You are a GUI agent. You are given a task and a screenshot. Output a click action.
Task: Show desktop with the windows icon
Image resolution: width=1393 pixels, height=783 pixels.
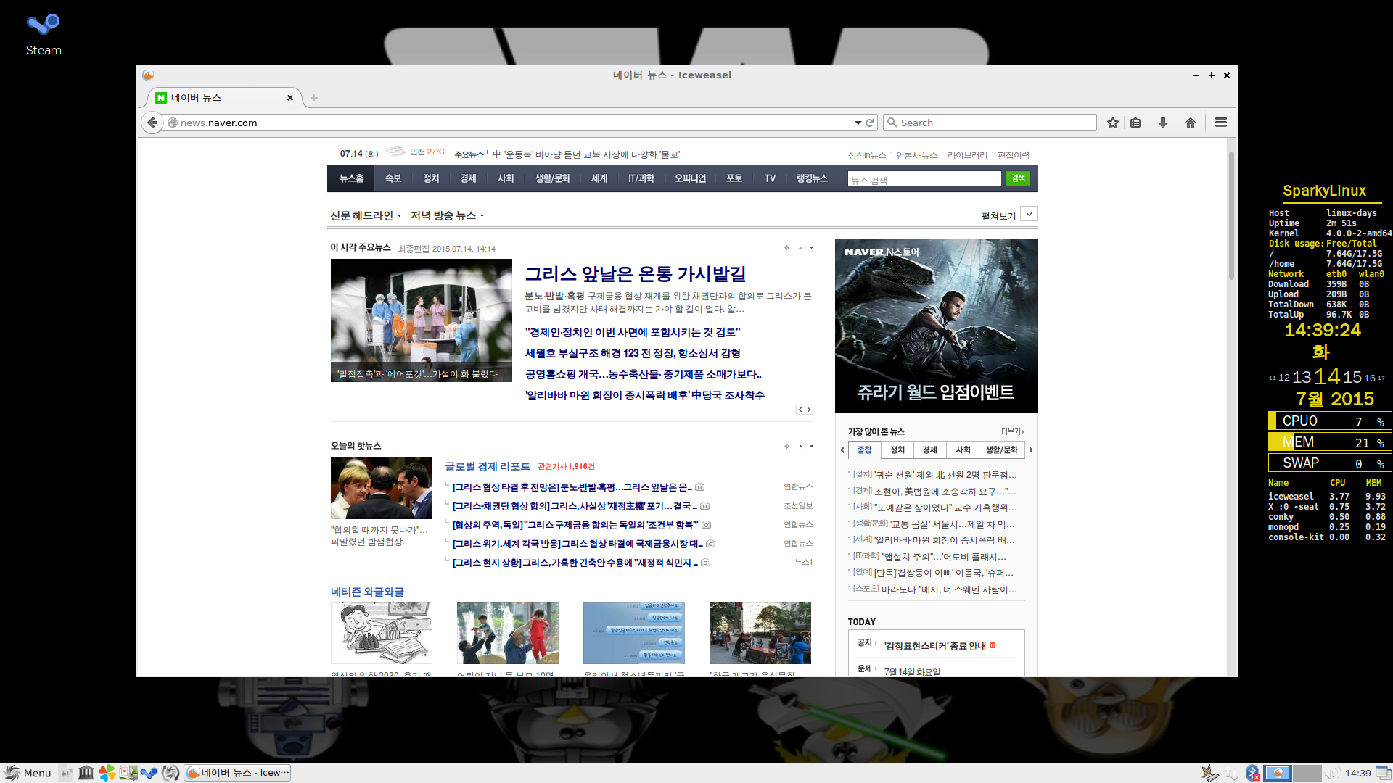click(x=1383, y=774)
